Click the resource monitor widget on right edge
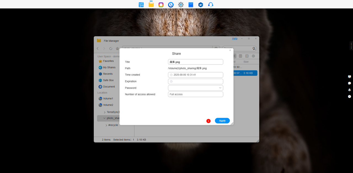This screenshot has height=173, width=353. tap(351, 46)
